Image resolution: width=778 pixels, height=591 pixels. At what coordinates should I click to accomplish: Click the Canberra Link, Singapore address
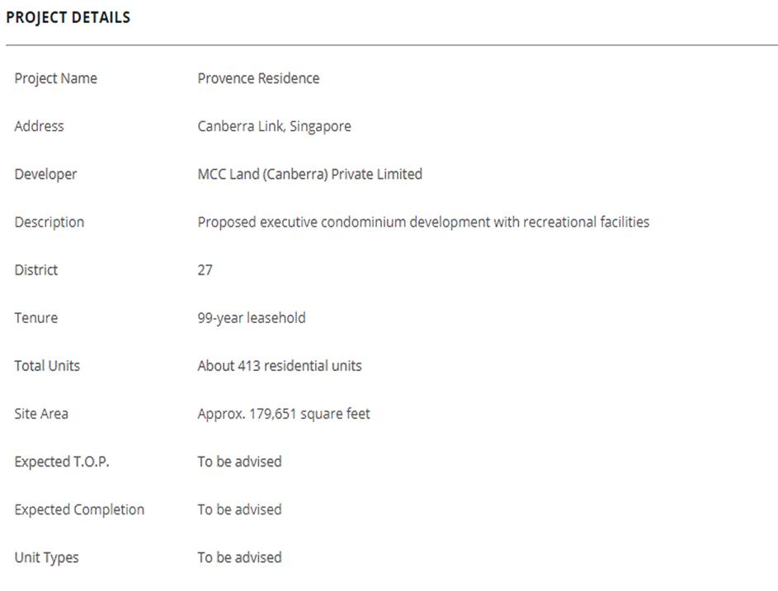[274, 126]
